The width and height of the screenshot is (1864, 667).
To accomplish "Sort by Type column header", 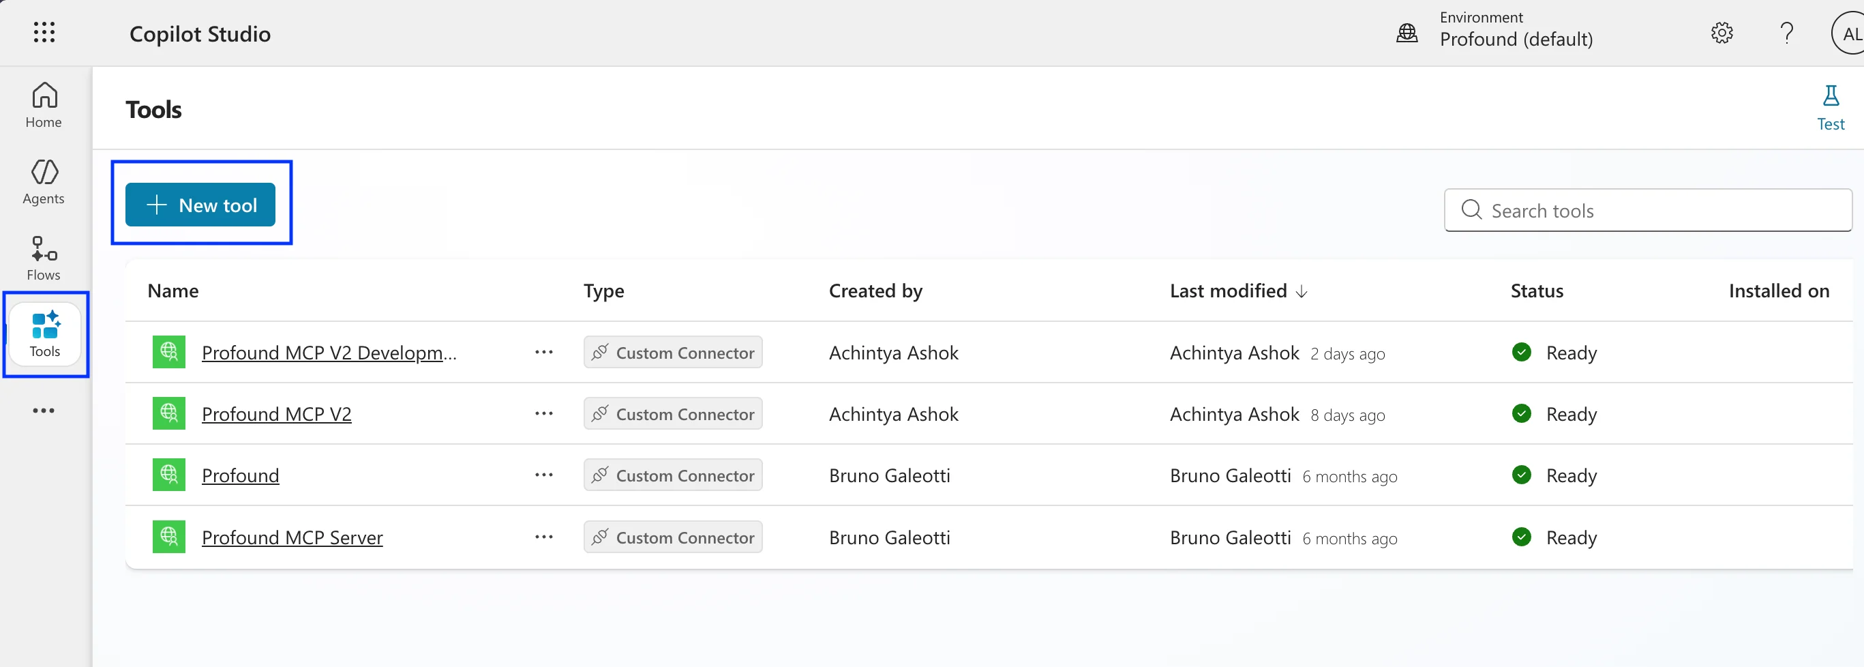I will 603,291.
